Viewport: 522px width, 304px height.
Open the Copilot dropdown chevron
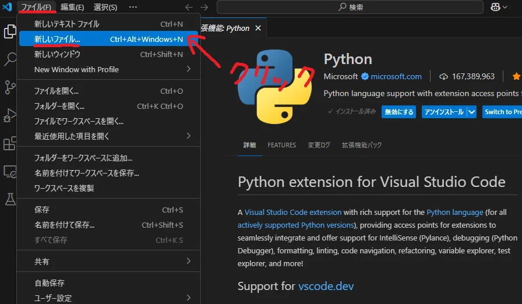(x=505, y=7)
